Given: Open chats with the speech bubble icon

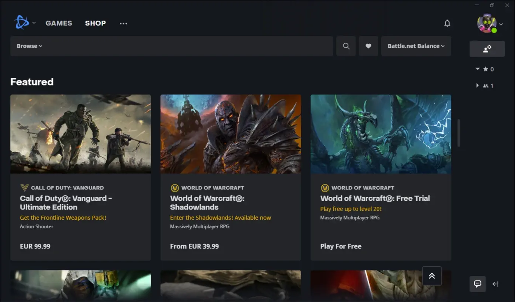Looking at the screenshot, I should tap(477, 284).
